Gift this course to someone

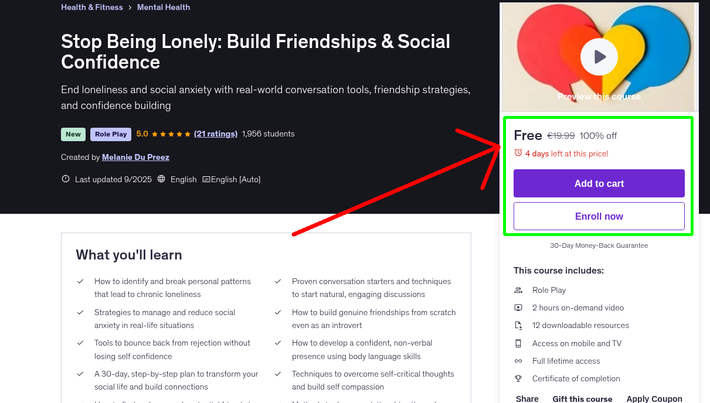tap(582, 398)
